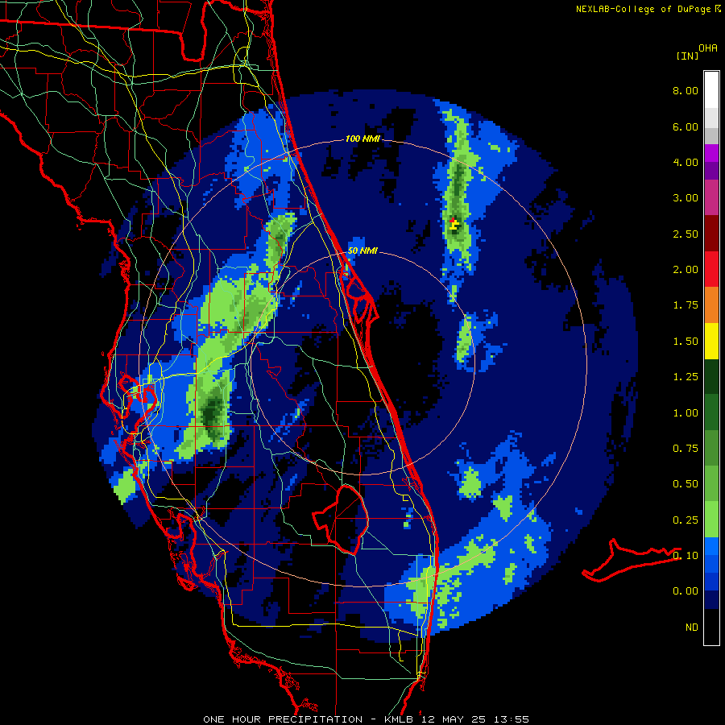Image resolution: width=725 pixels, height=725 pixels.
Task: Click the 'OHA' product code label
Action: [708, 48]
